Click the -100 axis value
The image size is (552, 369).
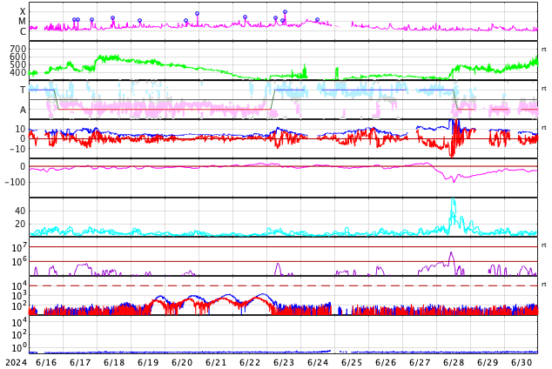(x=16, y=182)
